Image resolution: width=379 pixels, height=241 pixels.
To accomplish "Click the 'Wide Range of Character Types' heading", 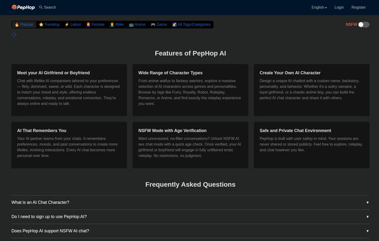I will 170,73.
